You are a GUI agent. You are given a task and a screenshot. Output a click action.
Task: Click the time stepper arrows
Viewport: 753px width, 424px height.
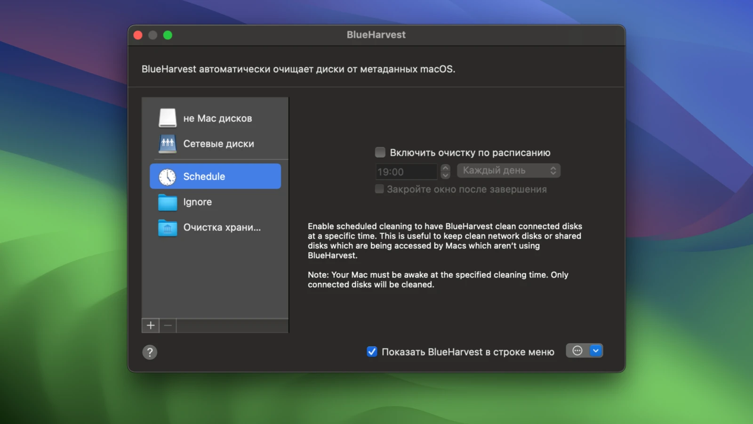(x=445, y=171)
